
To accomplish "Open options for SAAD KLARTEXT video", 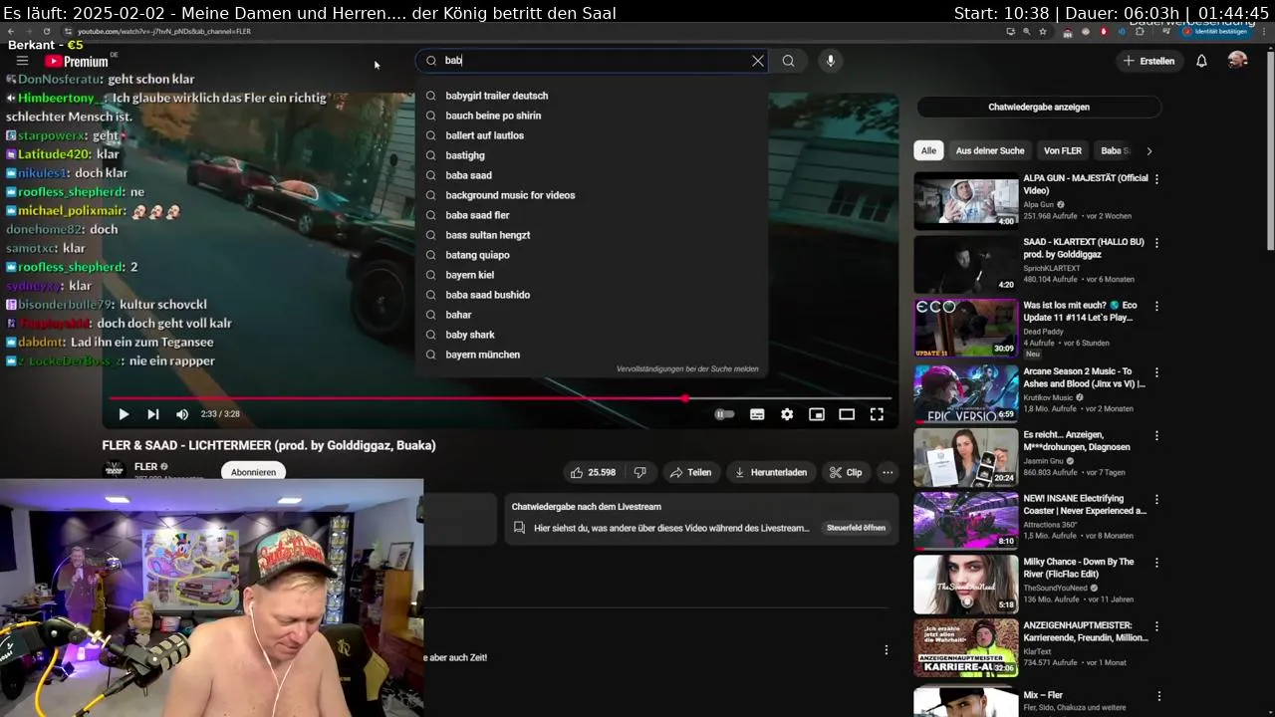I will coord(1156,243).
